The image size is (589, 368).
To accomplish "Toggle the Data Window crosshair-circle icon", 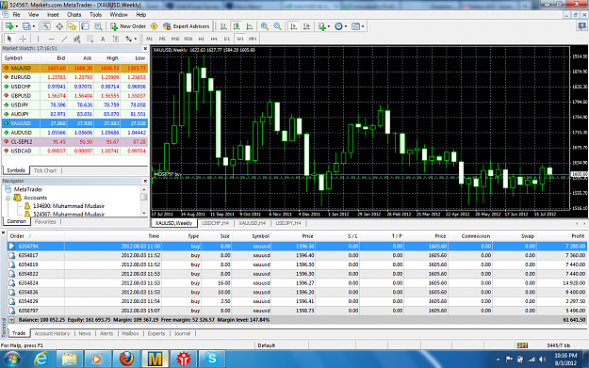I will (59, 26).
